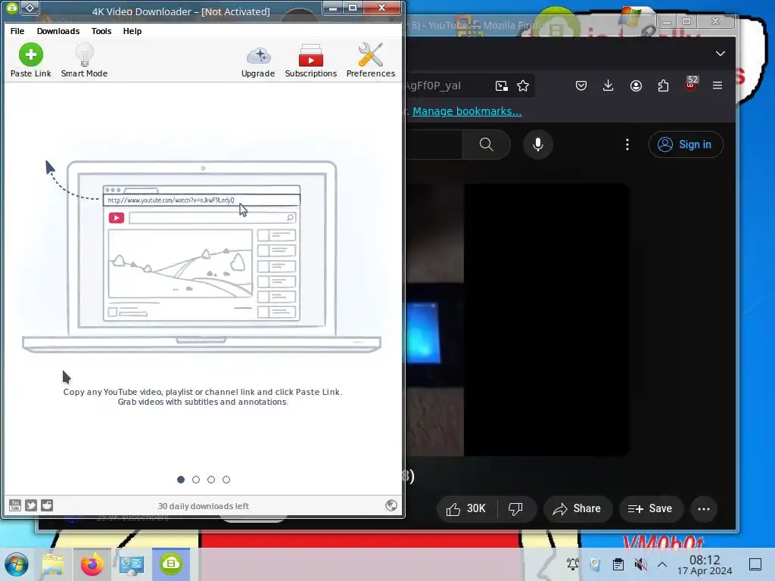The width and height of the screenshot is (775, 581).
Task: Open Pocket save icon in Firefox toolbar
Action: [x=581, y=85]
